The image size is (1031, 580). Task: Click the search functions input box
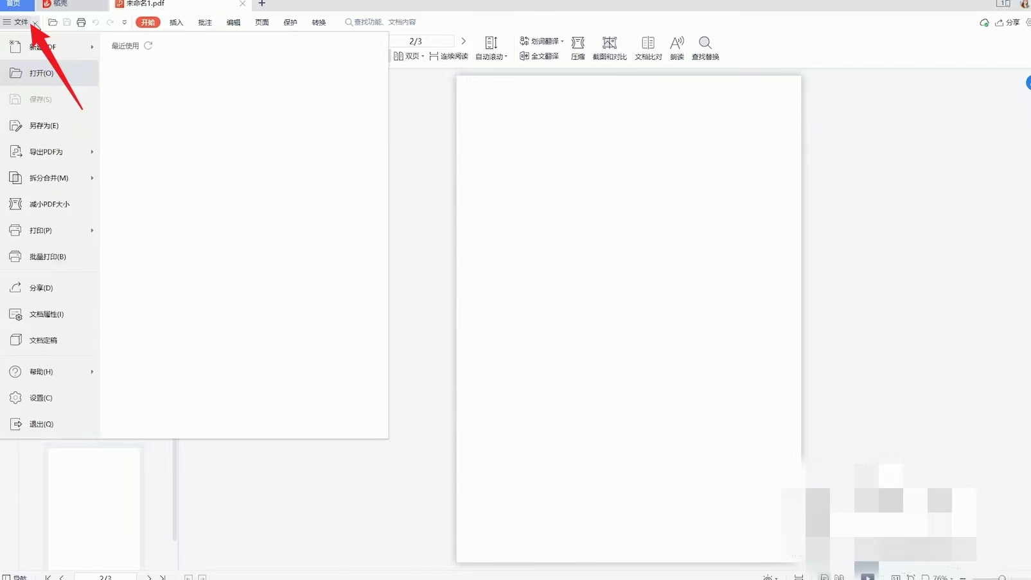384,22
